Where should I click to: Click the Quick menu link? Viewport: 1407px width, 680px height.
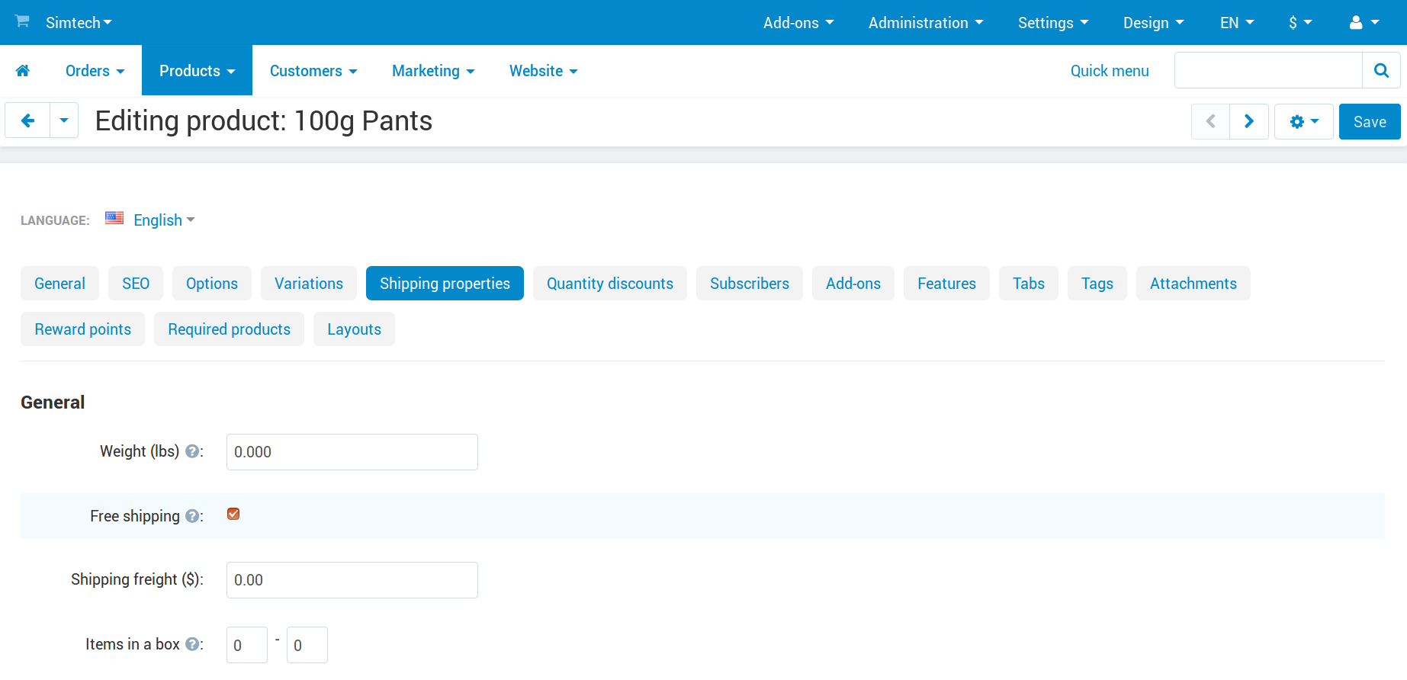pos(1110,71)
